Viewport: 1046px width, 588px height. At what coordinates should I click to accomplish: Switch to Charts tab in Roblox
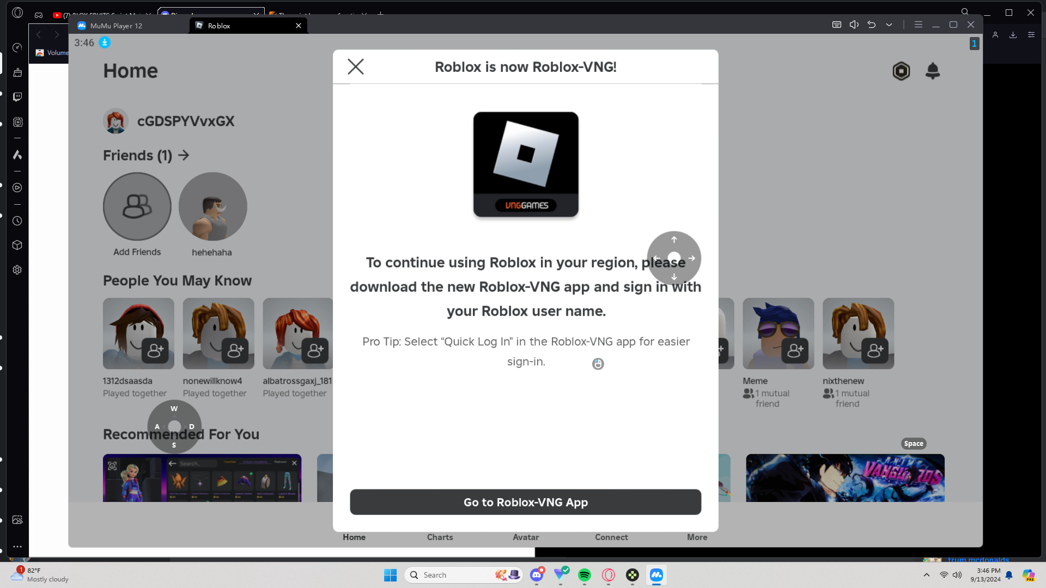(440, 537)
